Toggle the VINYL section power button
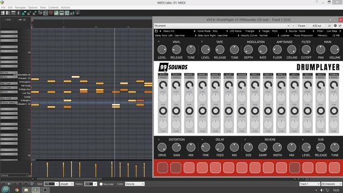The width and height of the screenshot is (343, 193). pyautogui.click(x=159, y=42)
